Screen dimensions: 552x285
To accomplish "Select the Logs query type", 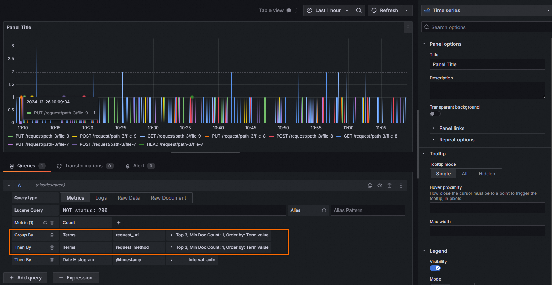I will 101,198.
